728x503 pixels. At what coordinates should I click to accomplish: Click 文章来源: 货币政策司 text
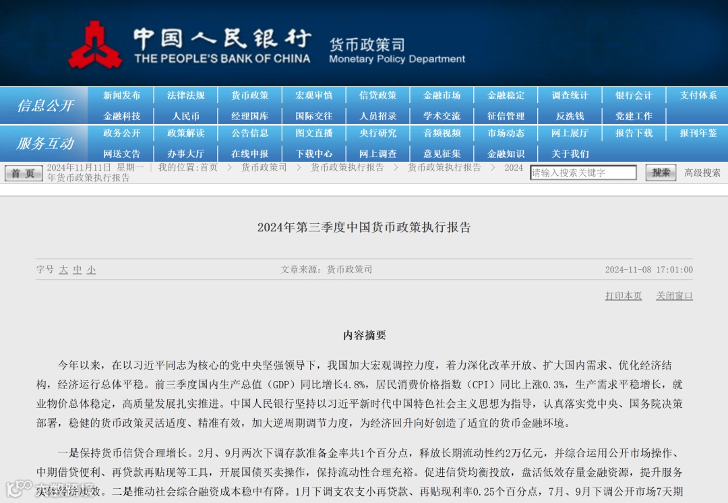coord(326,270)
